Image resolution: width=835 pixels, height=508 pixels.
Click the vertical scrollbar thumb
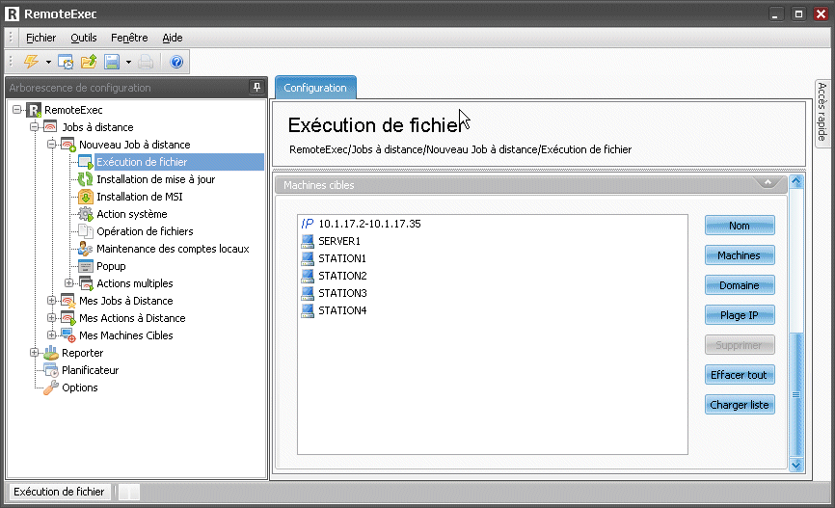click(x=796, y=394)
